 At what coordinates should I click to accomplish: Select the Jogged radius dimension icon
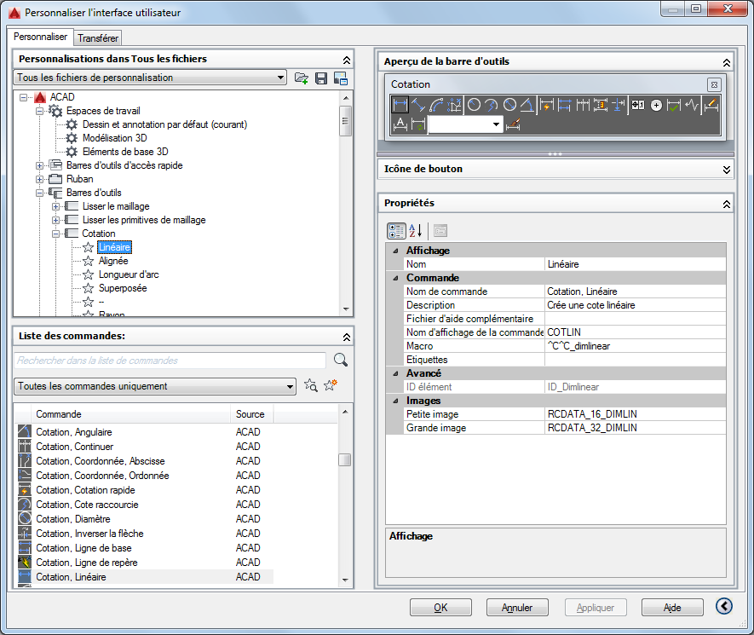pos(492,104)
